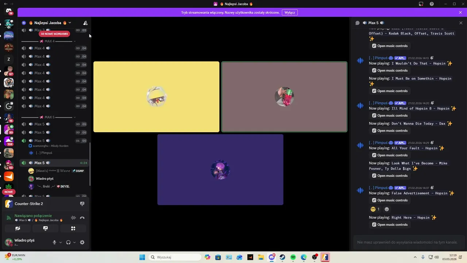This screenshot has width=467, height=263.
Task: Open the activities launcher button
Action: [x=73, y=228]
